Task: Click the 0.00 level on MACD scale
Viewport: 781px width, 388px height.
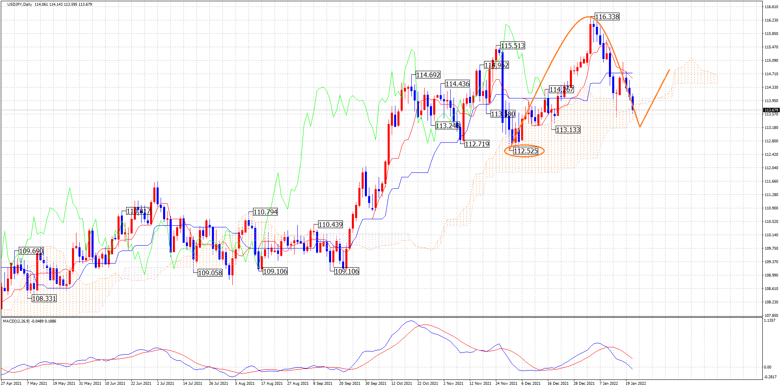Action: click(767, 367)
